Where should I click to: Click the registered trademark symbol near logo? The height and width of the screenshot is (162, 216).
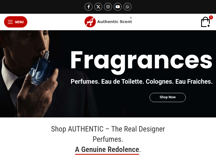pyautogui.click(x=131, y=18)
